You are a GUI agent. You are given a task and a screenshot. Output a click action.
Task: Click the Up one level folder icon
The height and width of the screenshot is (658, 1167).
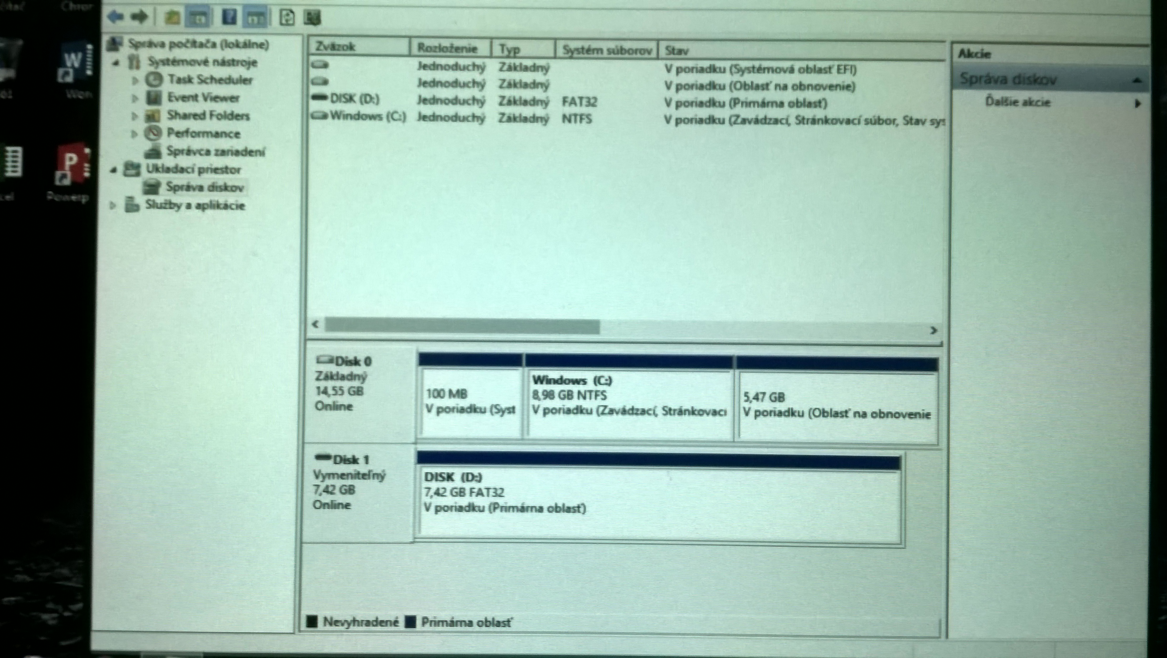pyautogui.click(x=172, y=18)
